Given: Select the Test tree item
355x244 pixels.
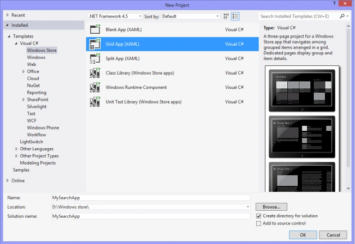Looking at the screenshot, I should [31, 113].
